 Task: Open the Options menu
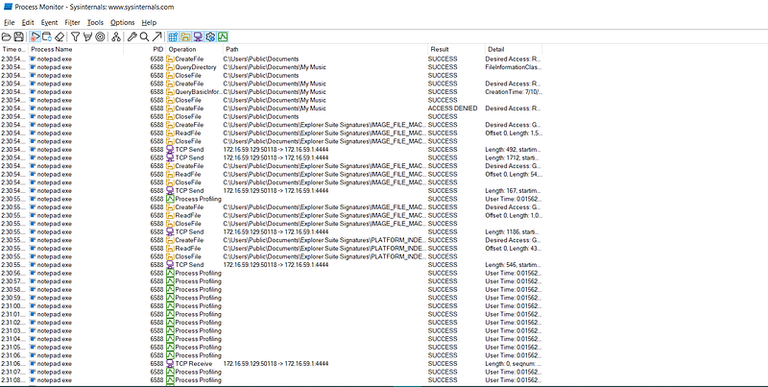[x=123, y=22]
